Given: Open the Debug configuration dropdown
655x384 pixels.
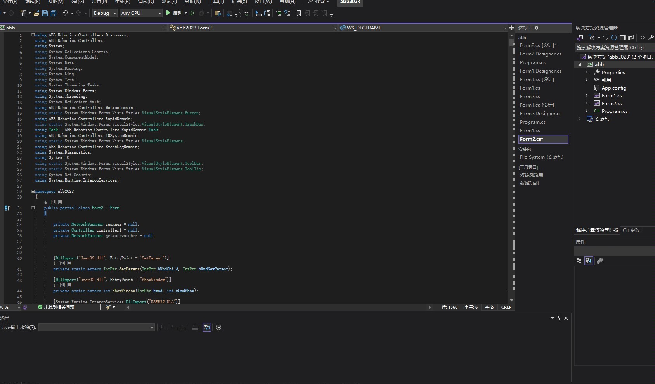Looking at the screenshot, I should (x=105, y=13).
